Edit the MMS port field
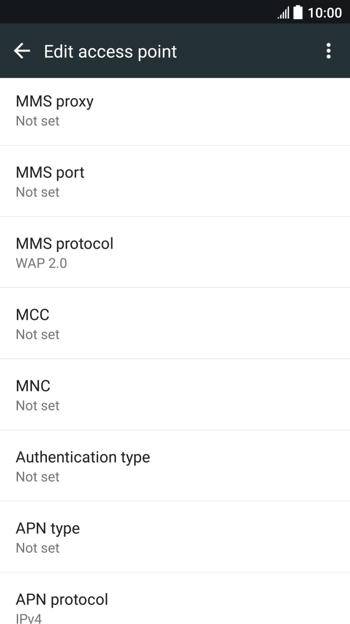Viewport: 350px width, 624px height. click(175, 181)
